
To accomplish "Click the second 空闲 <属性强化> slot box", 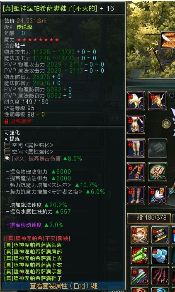I will [7, 151].
